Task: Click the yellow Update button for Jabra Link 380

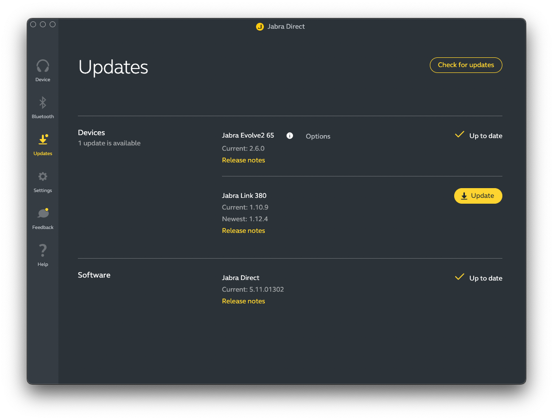Action: pyautogui.click(x=478, y=196)
